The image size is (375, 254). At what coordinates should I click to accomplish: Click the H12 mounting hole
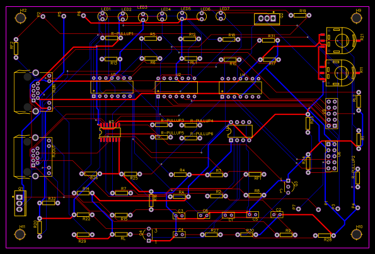click(x=21, y=18)
